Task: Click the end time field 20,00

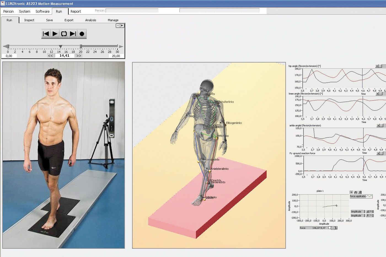Action: [116, 56]
